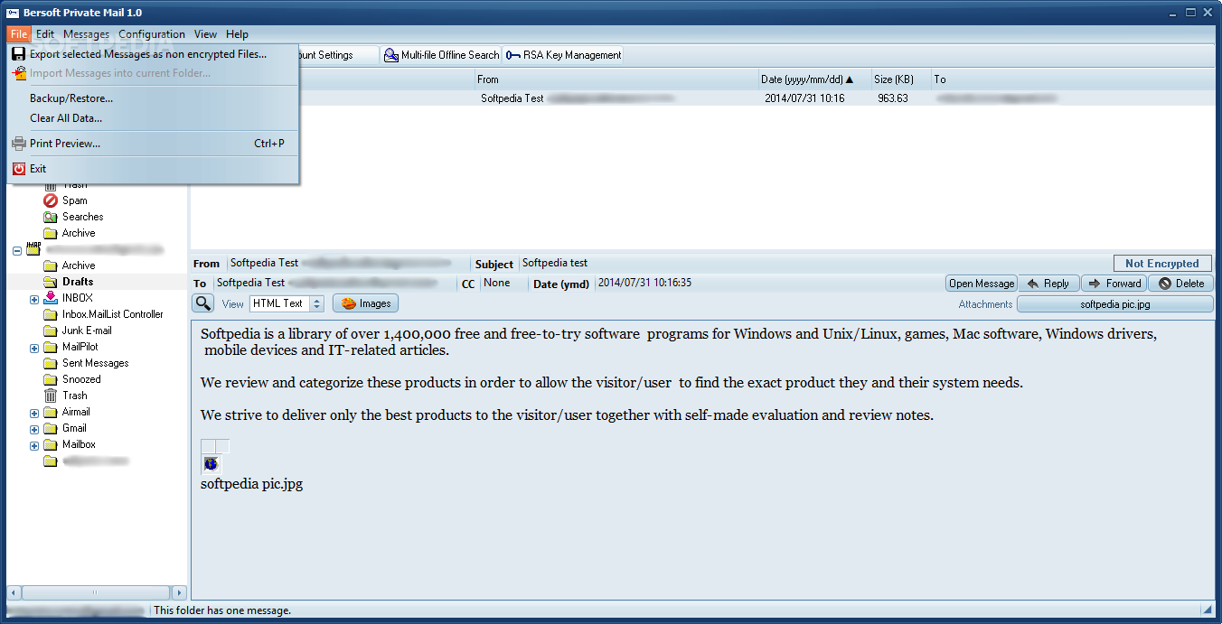Click the embedded globe image icon
The height and width of the screenshot is (624, 1222).
[x=211, y=464]
